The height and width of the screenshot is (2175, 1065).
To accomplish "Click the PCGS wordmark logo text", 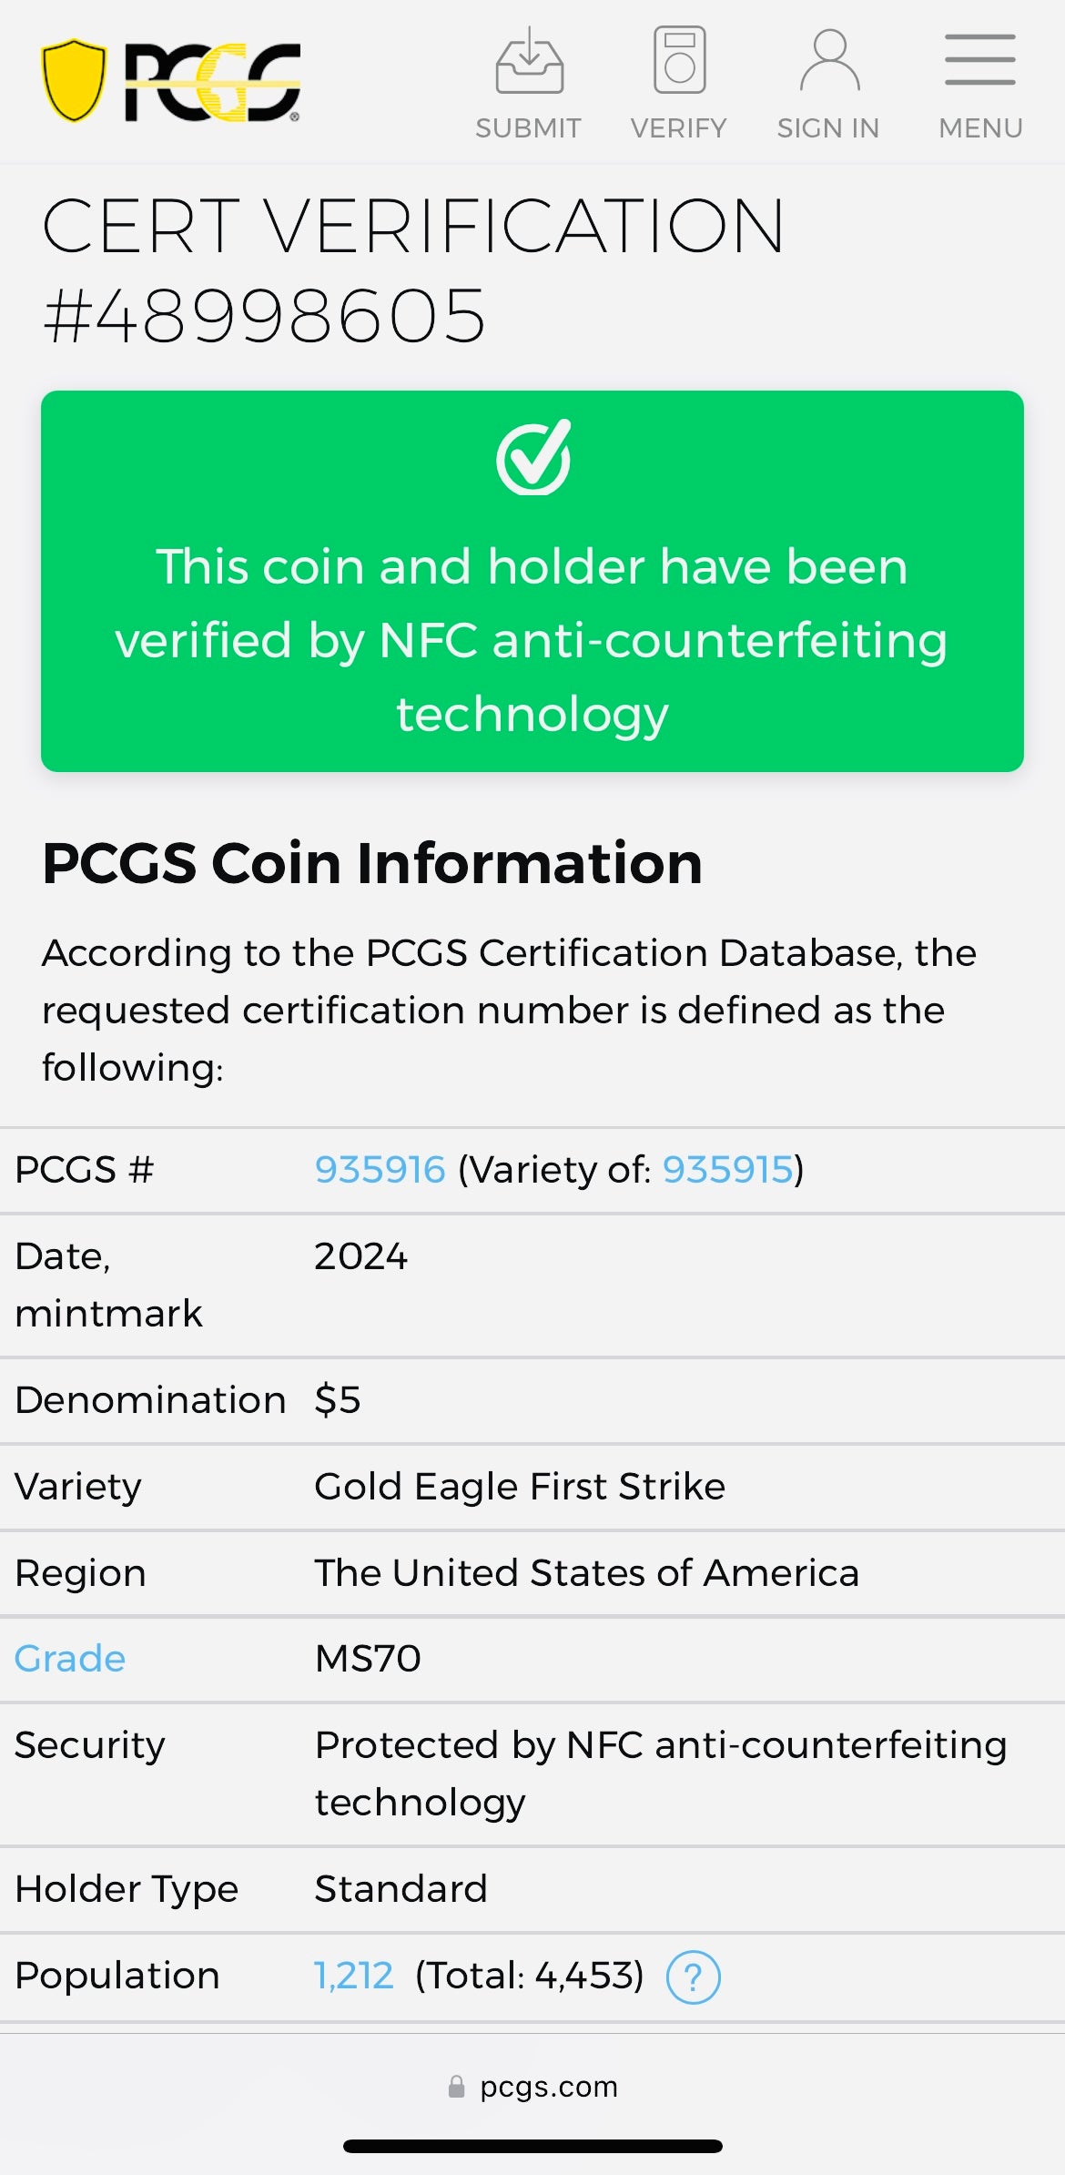I will (212, 82).
